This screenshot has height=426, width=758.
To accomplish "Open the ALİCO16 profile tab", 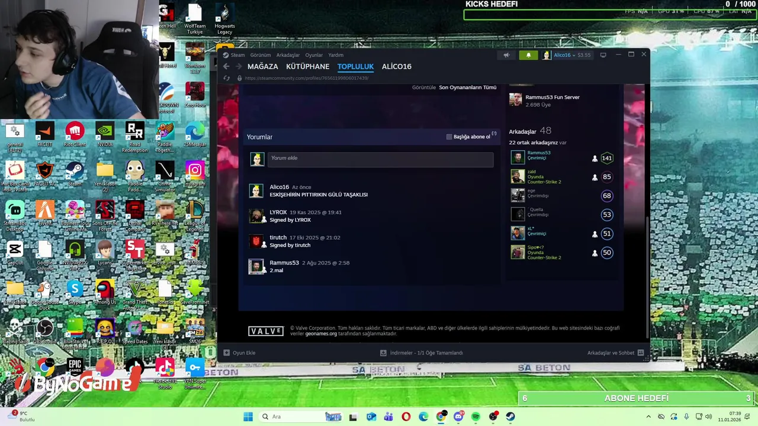I will [x=396, y=66].
